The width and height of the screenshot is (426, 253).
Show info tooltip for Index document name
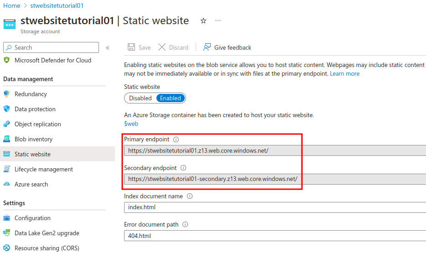190,196
